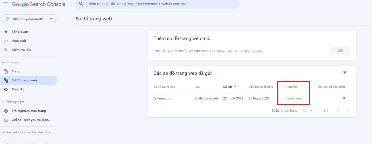The image size is (372, 144).
Task: Click the next page arrow
Action: click(x=349, y=110)
